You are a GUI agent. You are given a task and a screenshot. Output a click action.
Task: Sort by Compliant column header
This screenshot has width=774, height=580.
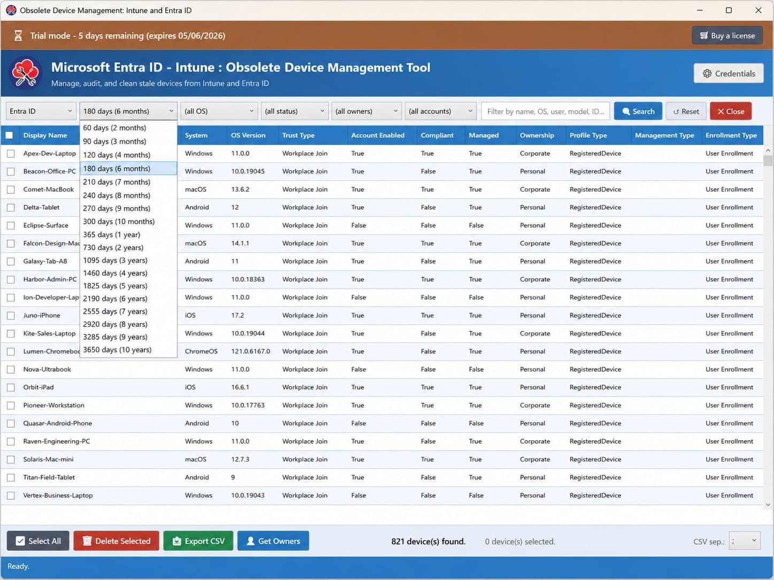(437, 135)
